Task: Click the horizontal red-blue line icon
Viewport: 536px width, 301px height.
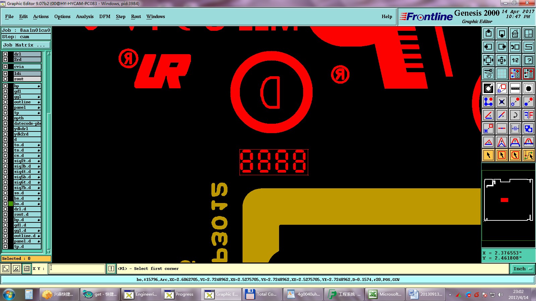Action: pyautogui.click(x=502, y=128)
